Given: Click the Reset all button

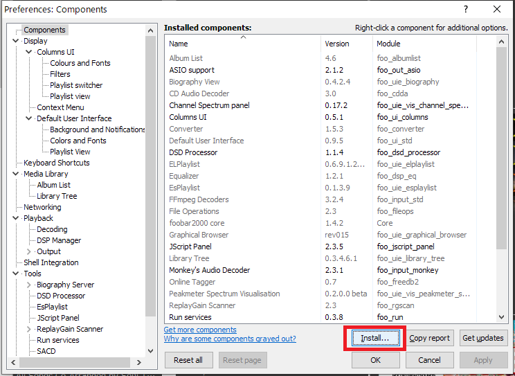Looking at the screenshot, I should click(x=188, y=360).
